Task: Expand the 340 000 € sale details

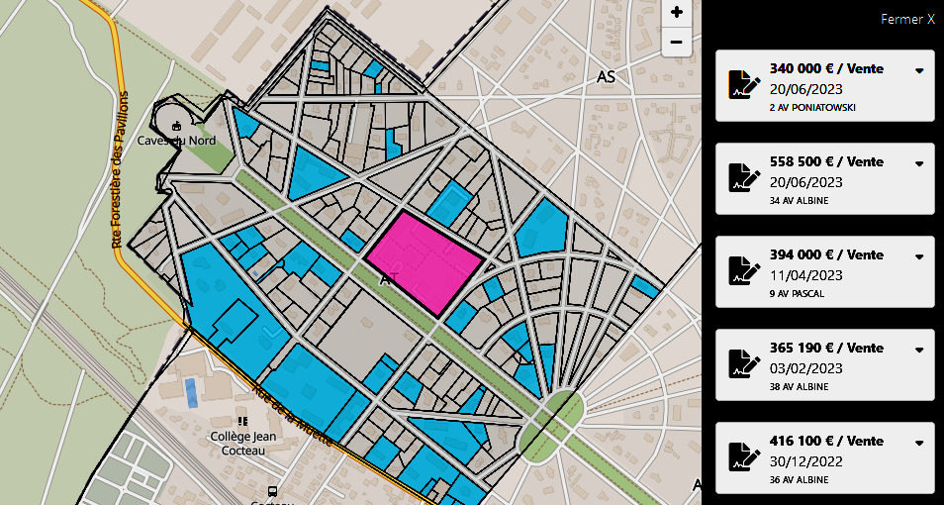Action: point(919,70)
